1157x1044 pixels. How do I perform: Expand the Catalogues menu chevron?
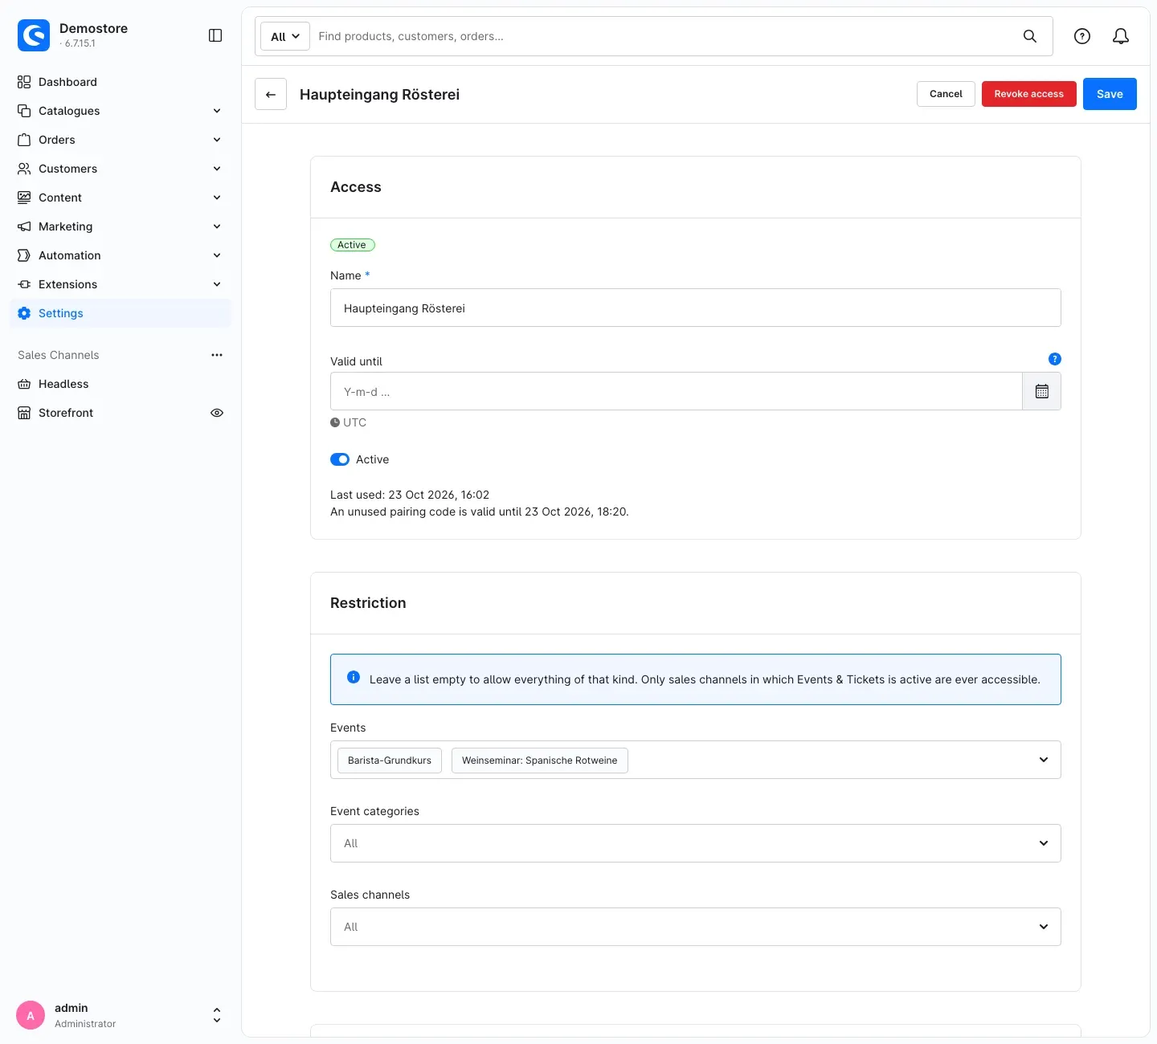pos(217,111)
